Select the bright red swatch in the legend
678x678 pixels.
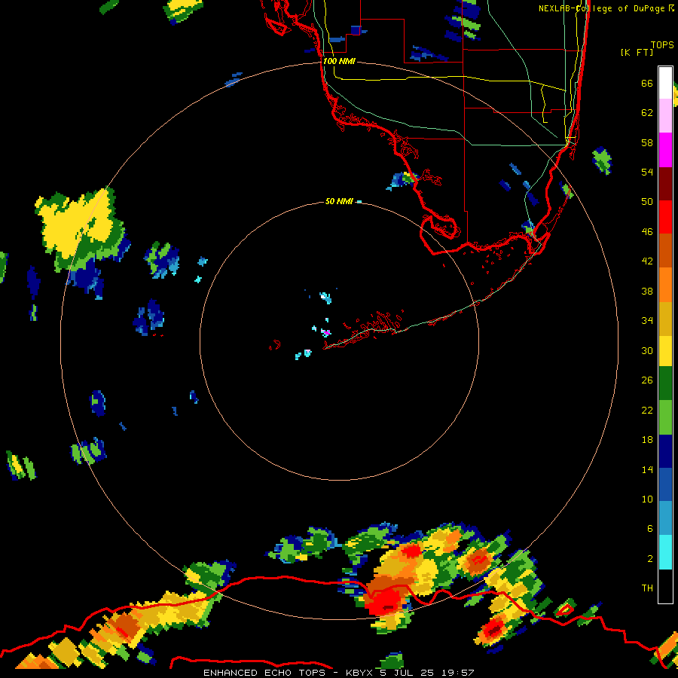point(665,217)
